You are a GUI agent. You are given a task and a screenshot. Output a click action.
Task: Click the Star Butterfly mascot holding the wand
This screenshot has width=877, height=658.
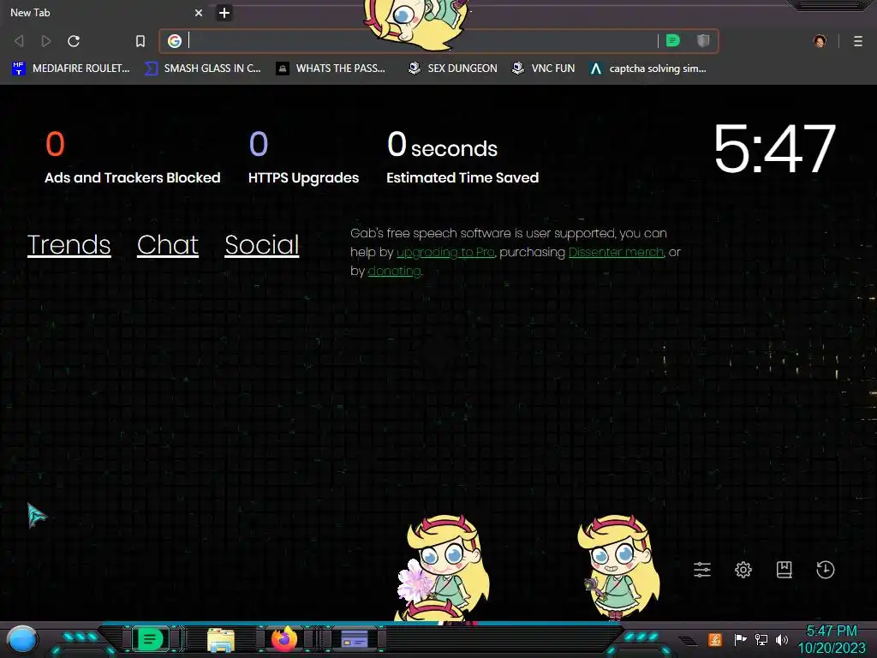point(618,567)
